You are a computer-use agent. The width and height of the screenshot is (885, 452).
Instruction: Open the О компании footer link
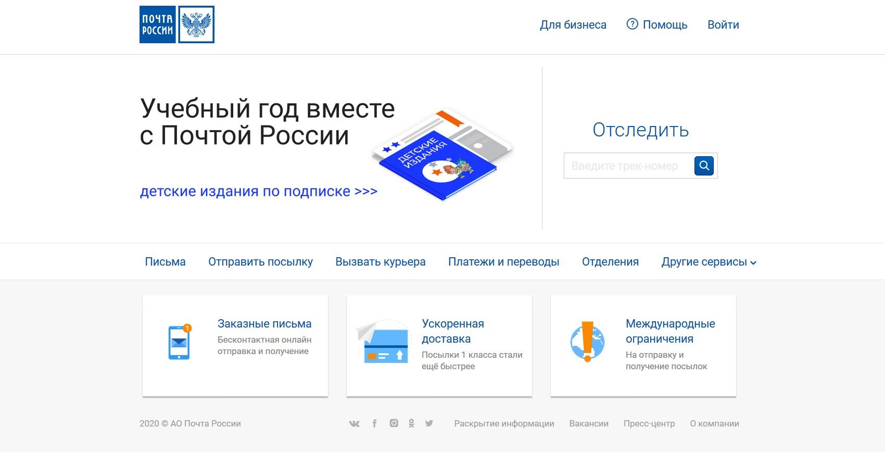point(714,424)
